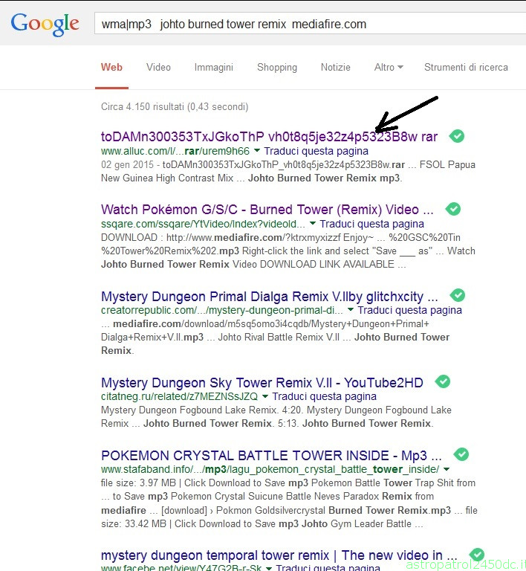
Task: Click the citatneg.ru/related green URL
Action: tap(179, 396)
